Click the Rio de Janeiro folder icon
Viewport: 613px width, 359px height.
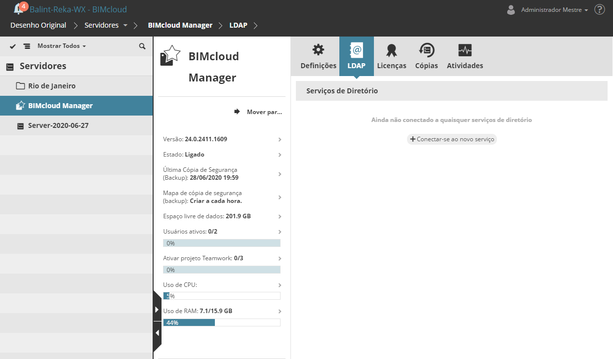pos(20,86)
